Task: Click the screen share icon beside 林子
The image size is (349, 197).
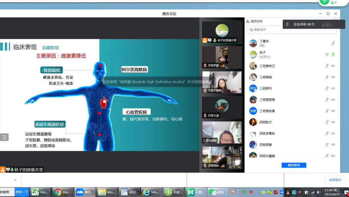Action: point(327,55)
